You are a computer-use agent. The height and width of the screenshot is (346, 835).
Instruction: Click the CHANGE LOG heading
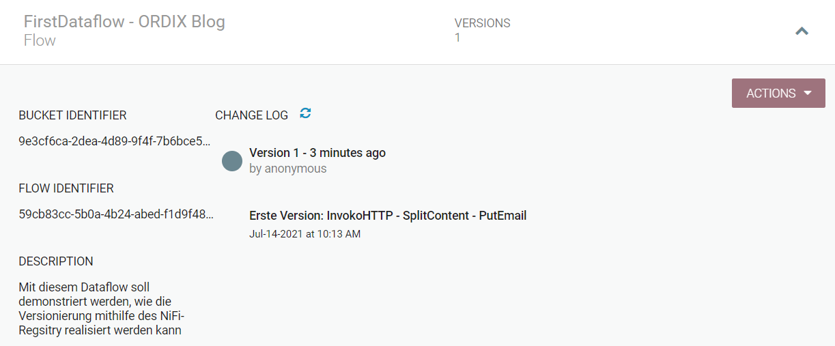[x=251, y=115]
